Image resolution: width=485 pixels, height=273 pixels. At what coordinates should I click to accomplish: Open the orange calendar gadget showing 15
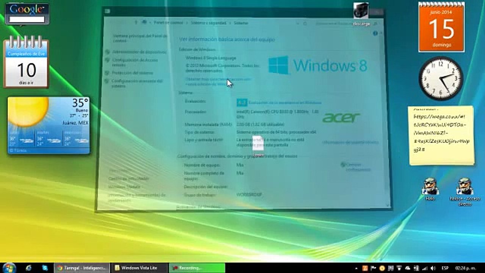coord(441,27)
